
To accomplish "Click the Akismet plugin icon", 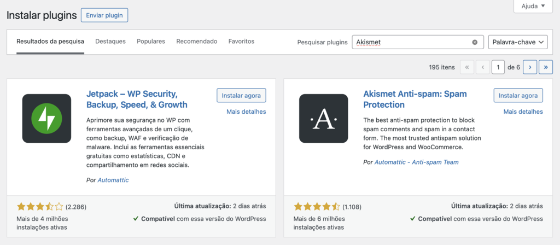I will [324, 118].
